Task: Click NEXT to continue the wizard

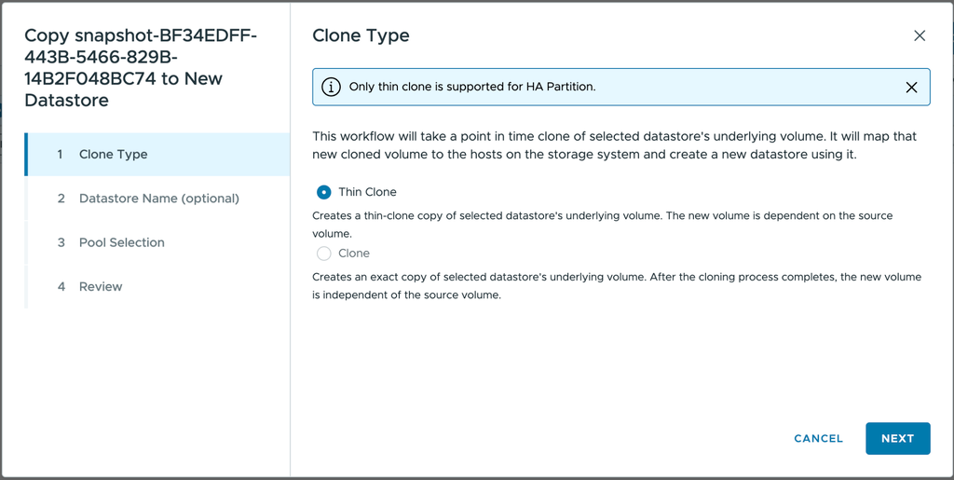Action: (x=897, y=439)
